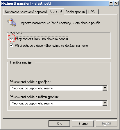Cancel changes with the Storno button

[83, 124]
